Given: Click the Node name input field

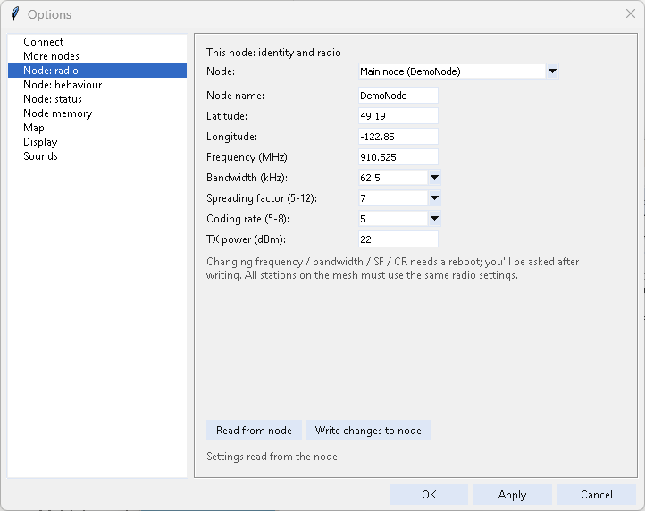Looking at the screenshot, I should tap(398, 96).
